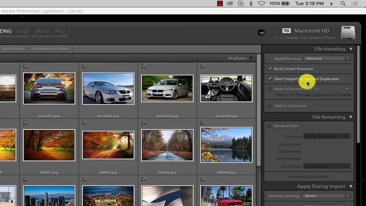The image size is (366, 206).
Task: Open the rename Template dropdown
Action: 327,136
